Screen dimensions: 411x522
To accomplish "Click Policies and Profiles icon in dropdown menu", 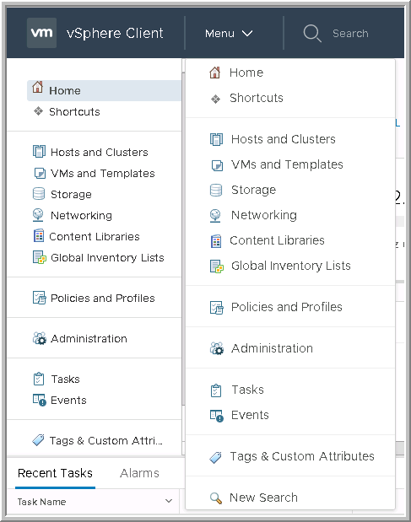I will tap(217, 307).
